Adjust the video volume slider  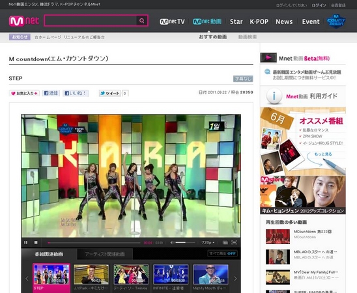coord(185,242)
